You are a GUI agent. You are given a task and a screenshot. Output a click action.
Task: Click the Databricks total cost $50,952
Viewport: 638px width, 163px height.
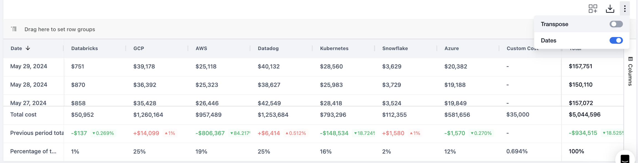tap(82, 115)
